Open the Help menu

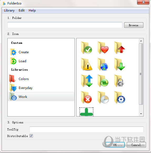click(32, 10)
